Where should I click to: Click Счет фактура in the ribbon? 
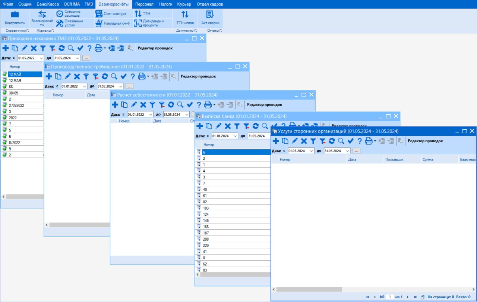[111, 14]
